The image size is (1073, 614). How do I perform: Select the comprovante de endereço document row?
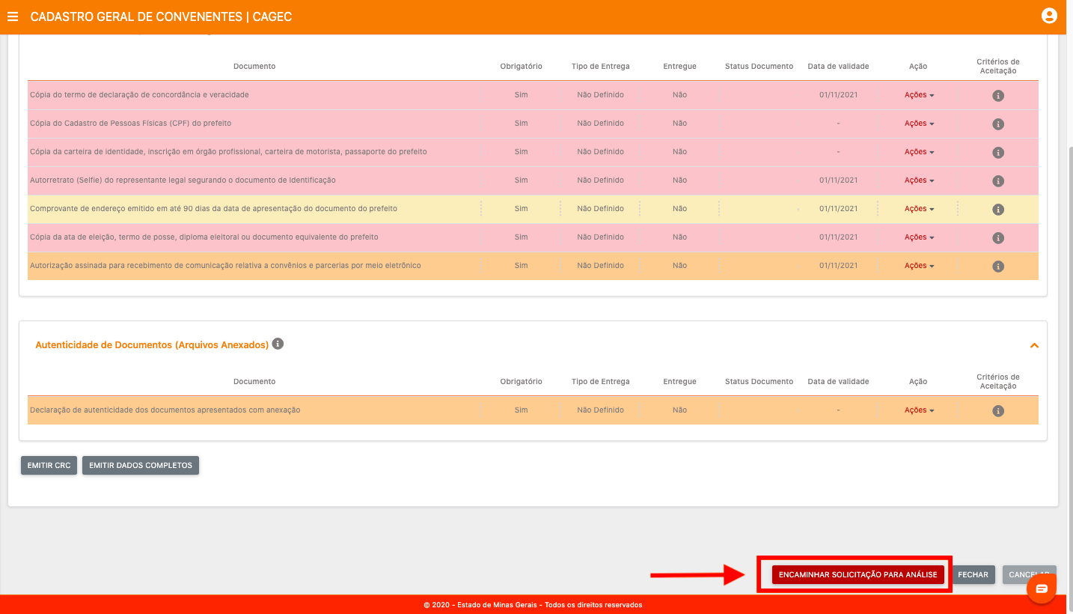point(213,209)
